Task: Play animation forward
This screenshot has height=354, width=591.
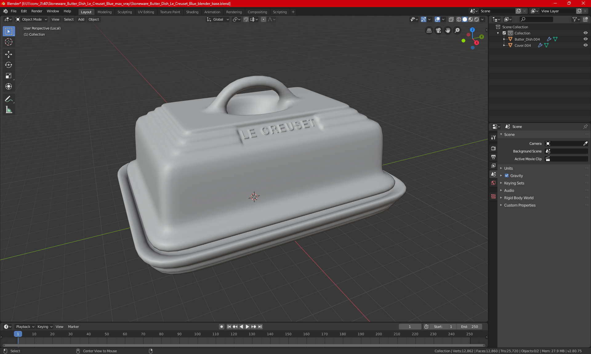Action: [247, 327]
